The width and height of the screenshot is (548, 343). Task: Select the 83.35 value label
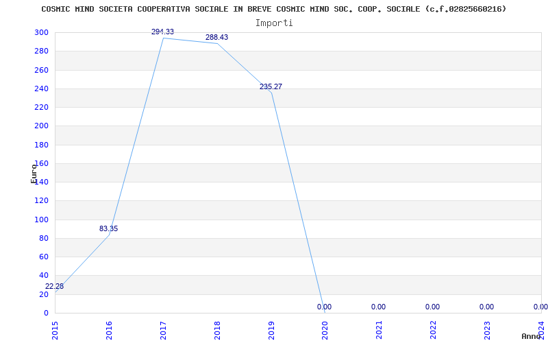[109, 228]
